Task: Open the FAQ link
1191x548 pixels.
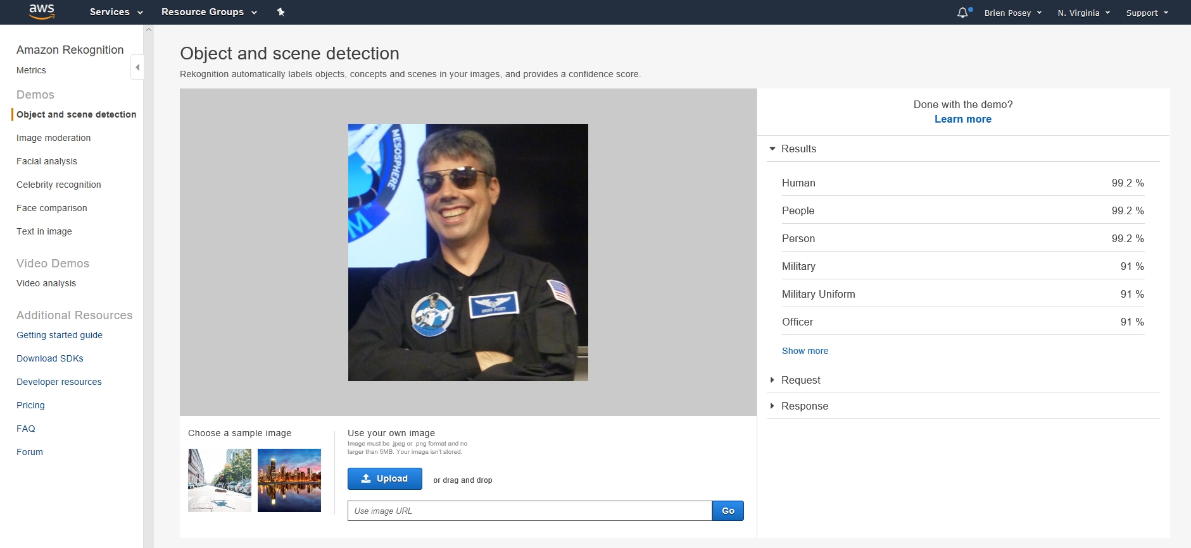Action: tap(26, 429)
